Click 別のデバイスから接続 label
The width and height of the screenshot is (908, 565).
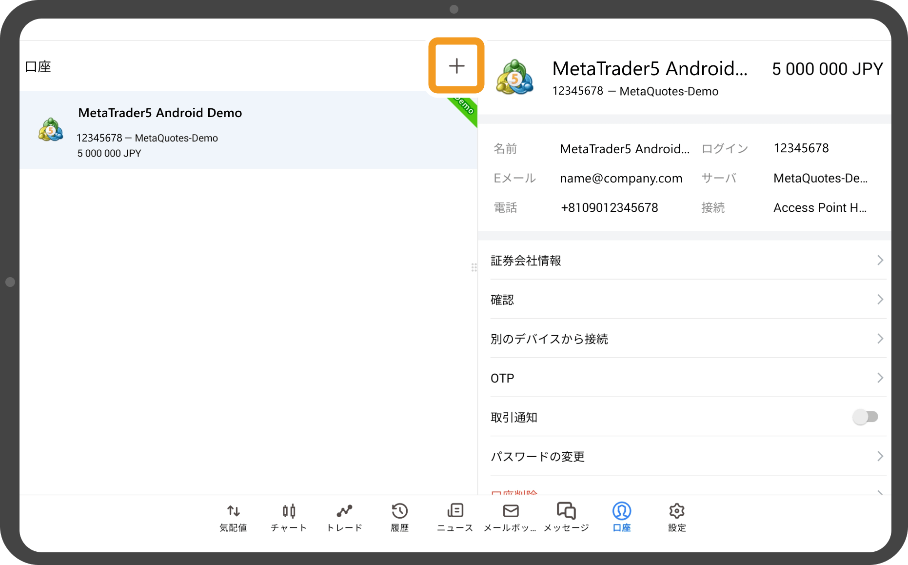coord(549,339)
